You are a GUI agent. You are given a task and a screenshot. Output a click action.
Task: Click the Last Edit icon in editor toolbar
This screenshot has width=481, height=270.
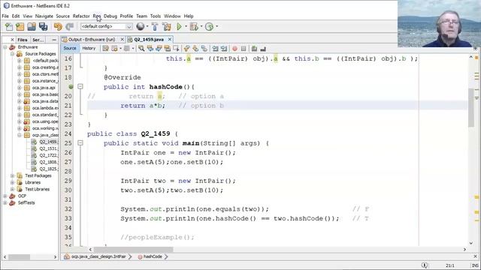click(x=106, y=48)
